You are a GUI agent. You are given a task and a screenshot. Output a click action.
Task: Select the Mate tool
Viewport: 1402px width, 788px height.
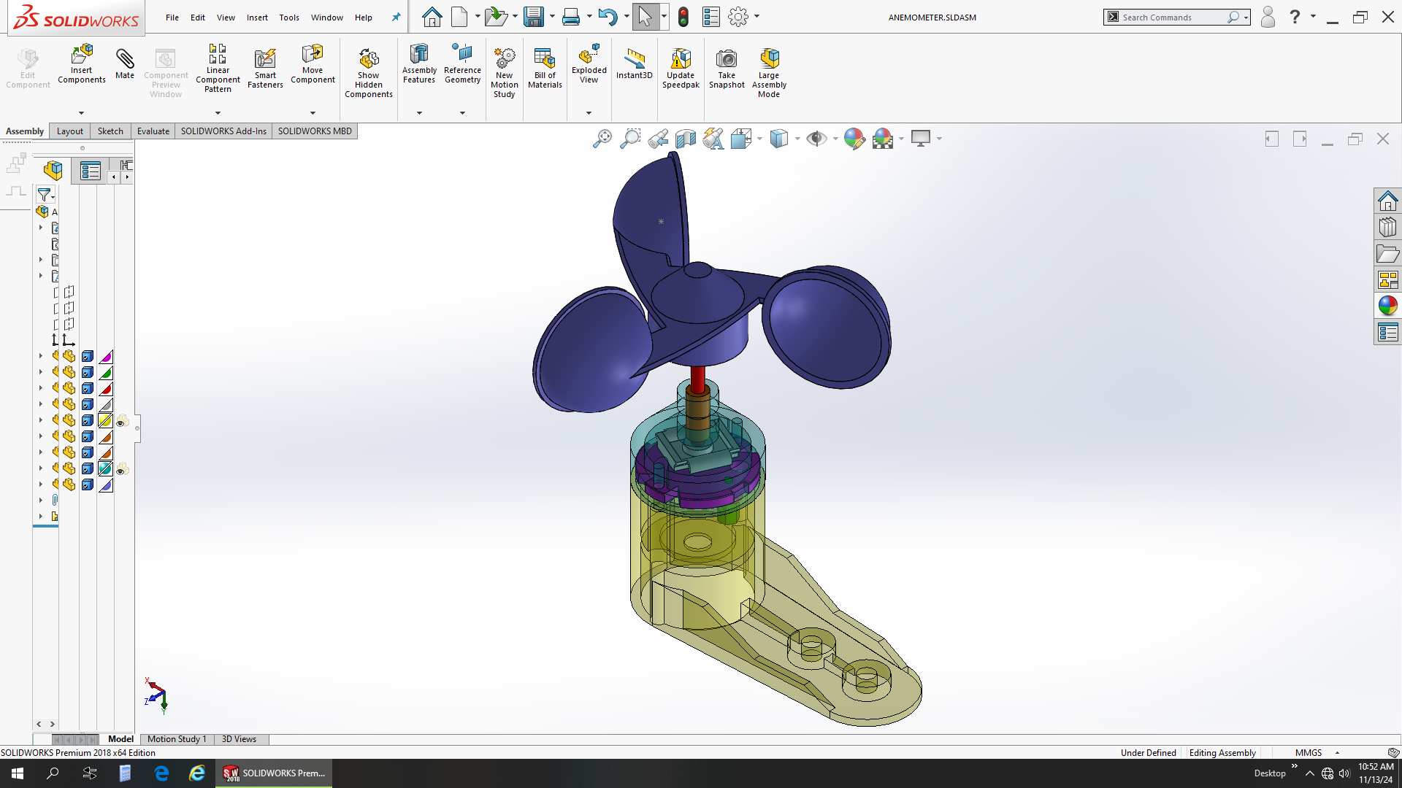pyautogui.click(x=125, y=64)
